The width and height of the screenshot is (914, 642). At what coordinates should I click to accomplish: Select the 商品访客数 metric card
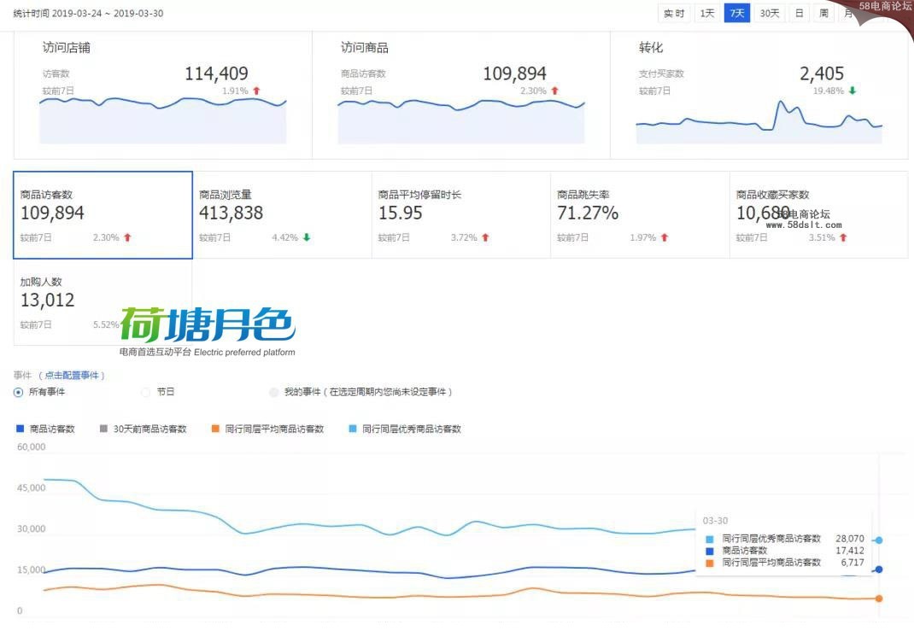103,215
